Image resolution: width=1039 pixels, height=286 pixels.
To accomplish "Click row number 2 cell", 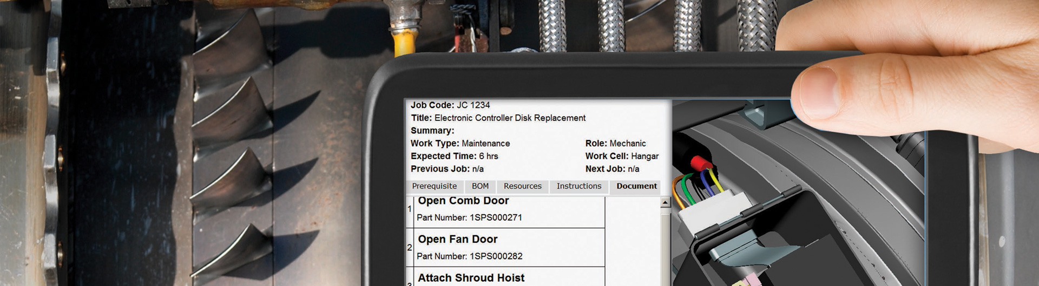I will [x=410, y=248].
